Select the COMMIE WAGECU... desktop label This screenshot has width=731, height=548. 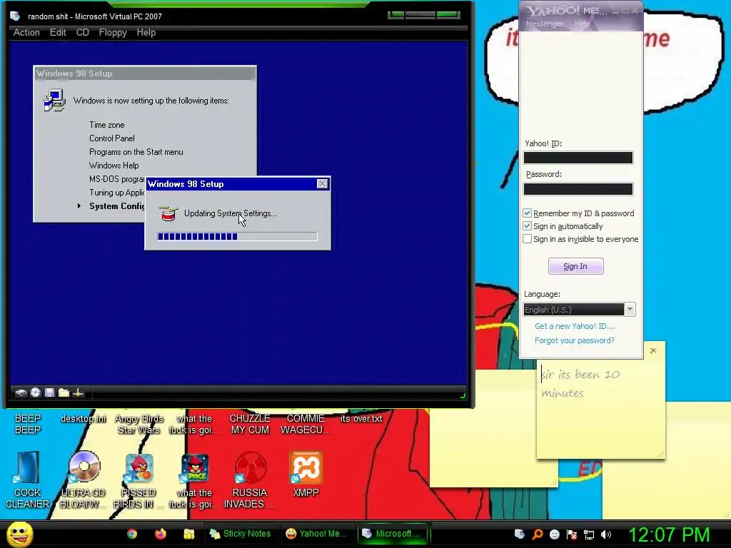(306, 424)
